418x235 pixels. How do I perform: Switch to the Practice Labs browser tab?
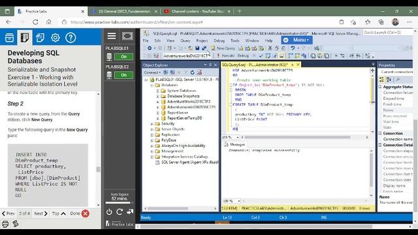click(x=51, y=12)
